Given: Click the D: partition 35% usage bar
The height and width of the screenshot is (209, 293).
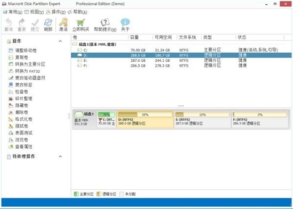Looking at the screenshot, I should pos(145,114).
